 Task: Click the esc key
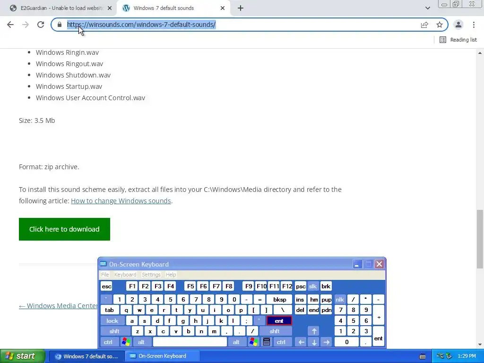tap(106, 286)
